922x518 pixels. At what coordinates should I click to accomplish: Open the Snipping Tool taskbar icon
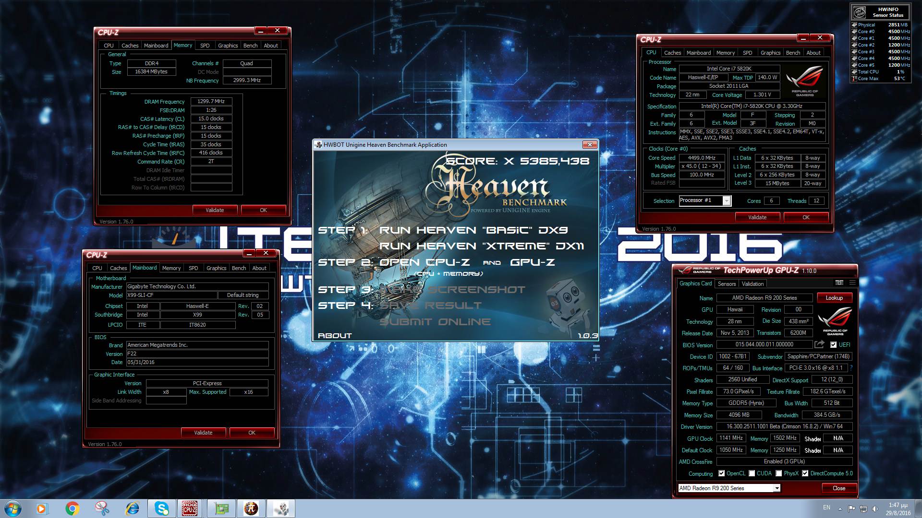coord(102,508)
